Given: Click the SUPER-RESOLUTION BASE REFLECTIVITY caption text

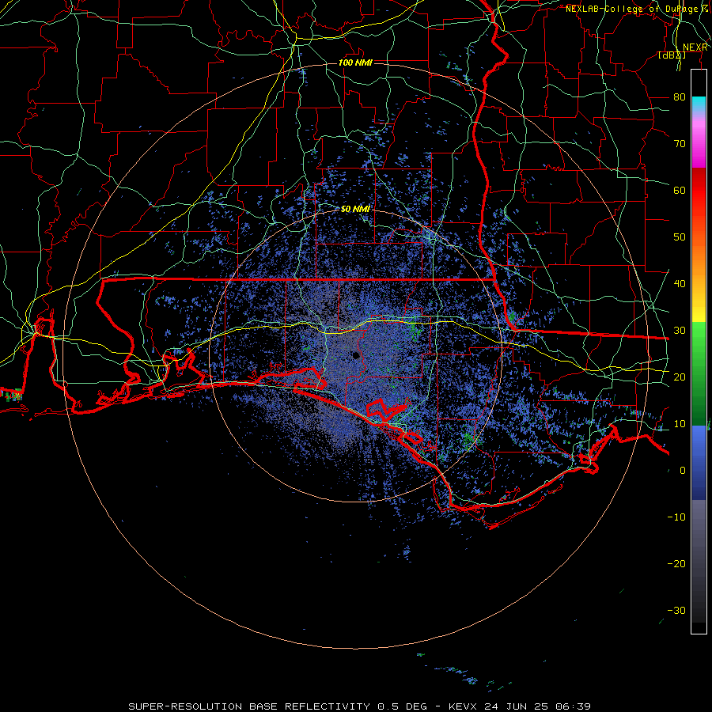Looking at the screenshot, I should click(249, 706).
